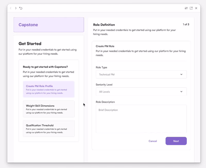
Task: Click the open-in-new-window icon
Action: click(x=191, y=8)
